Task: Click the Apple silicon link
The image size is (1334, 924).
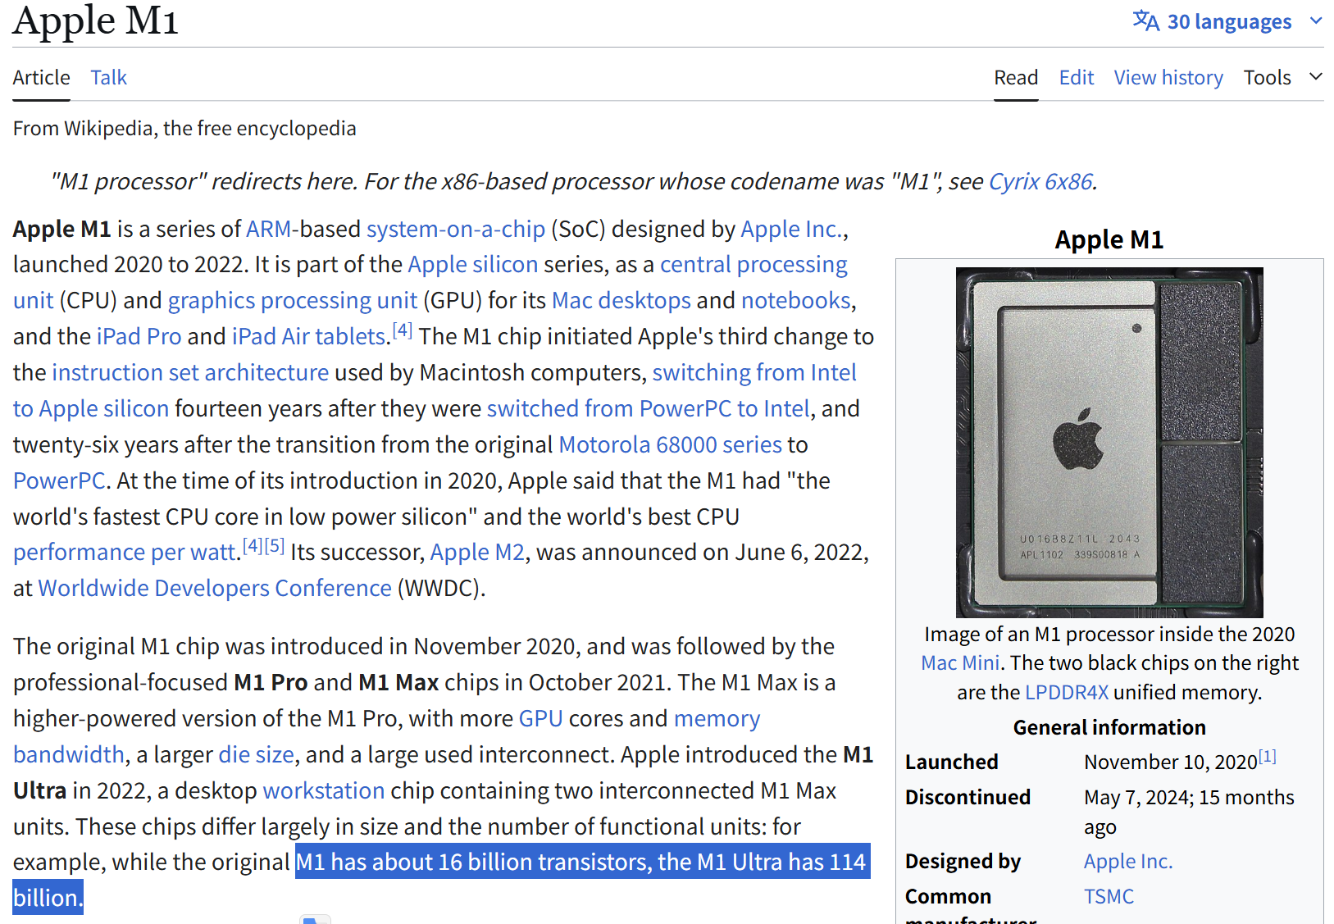Action: (472, 265)
